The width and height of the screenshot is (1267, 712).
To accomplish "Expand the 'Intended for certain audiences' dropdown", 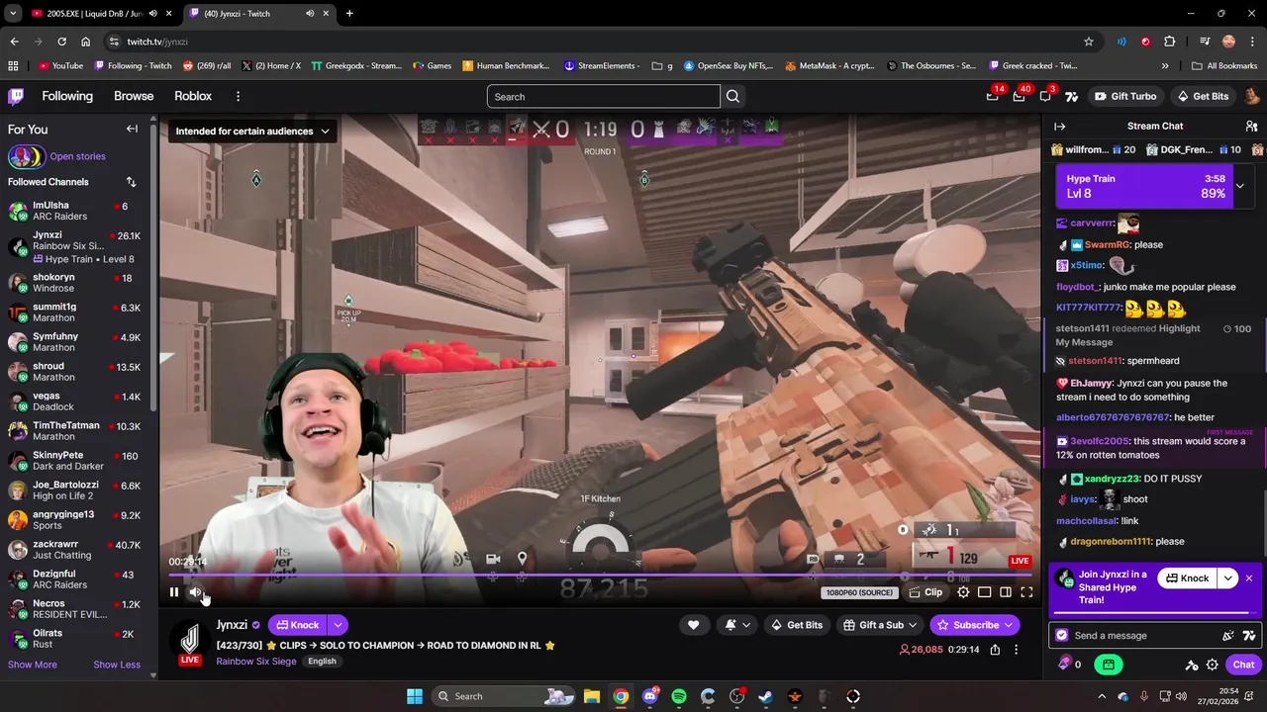I will [x=252, y=131].
